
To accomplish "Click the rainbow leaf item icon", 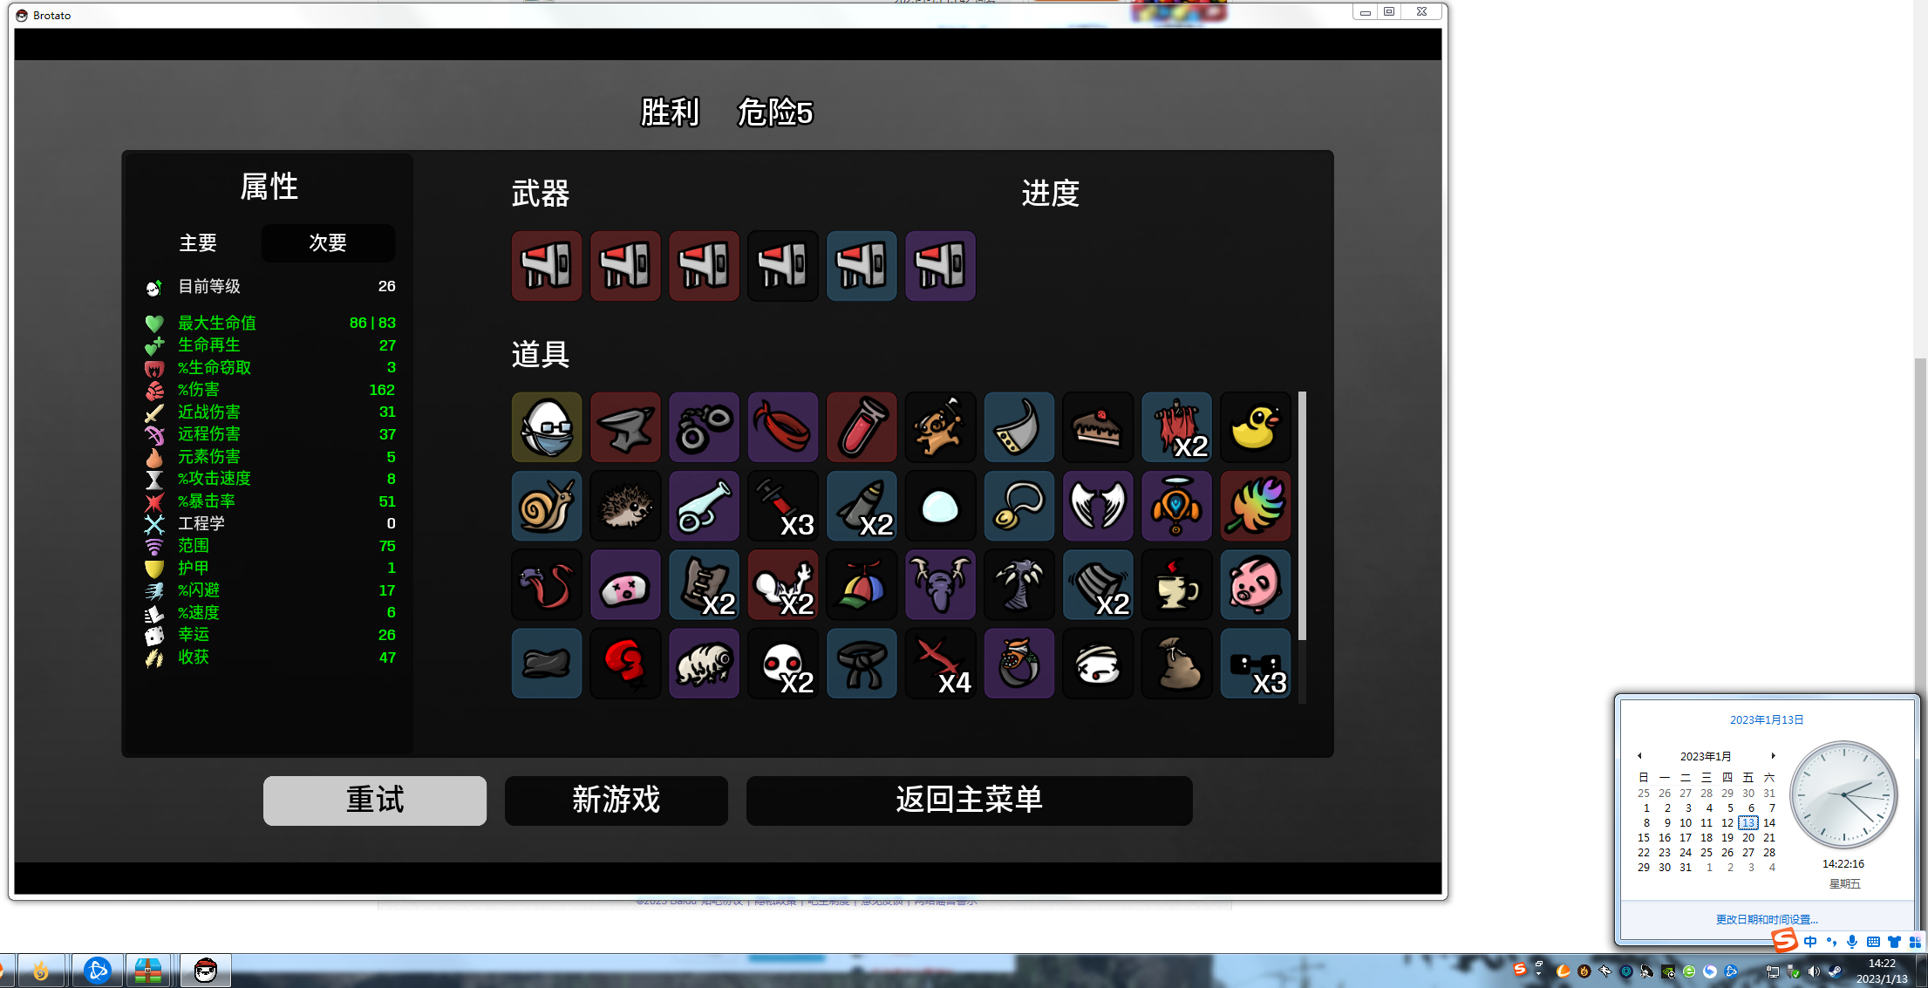I will pyautogui.click(x=1255, y=506).
